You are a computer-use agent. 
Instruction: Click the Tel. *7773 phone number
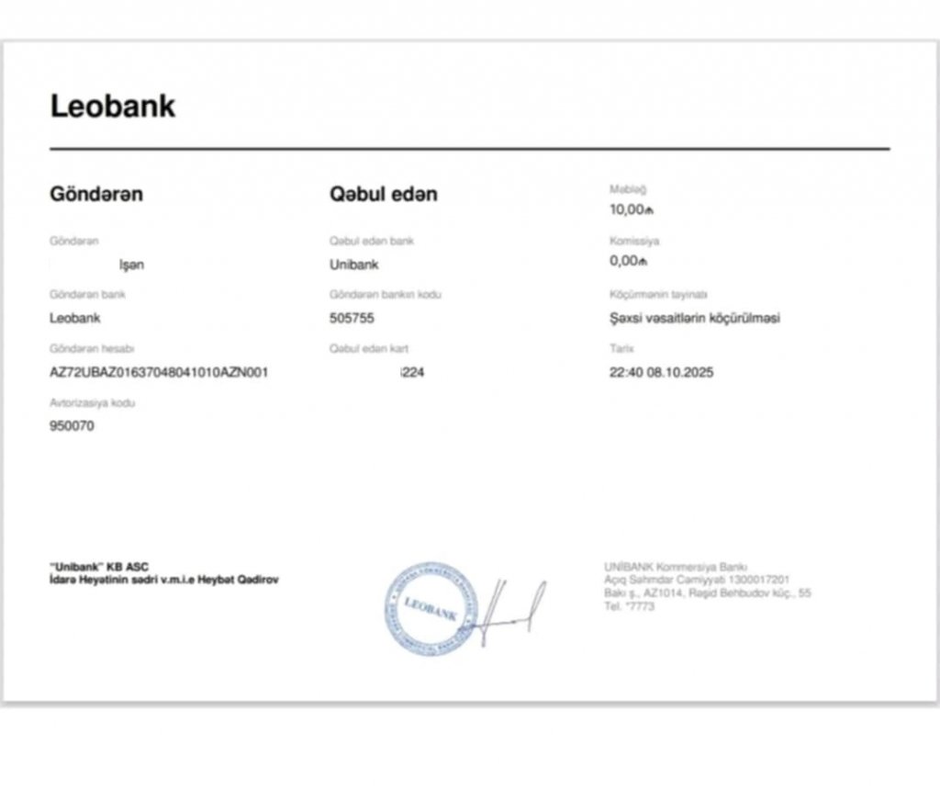630,607
